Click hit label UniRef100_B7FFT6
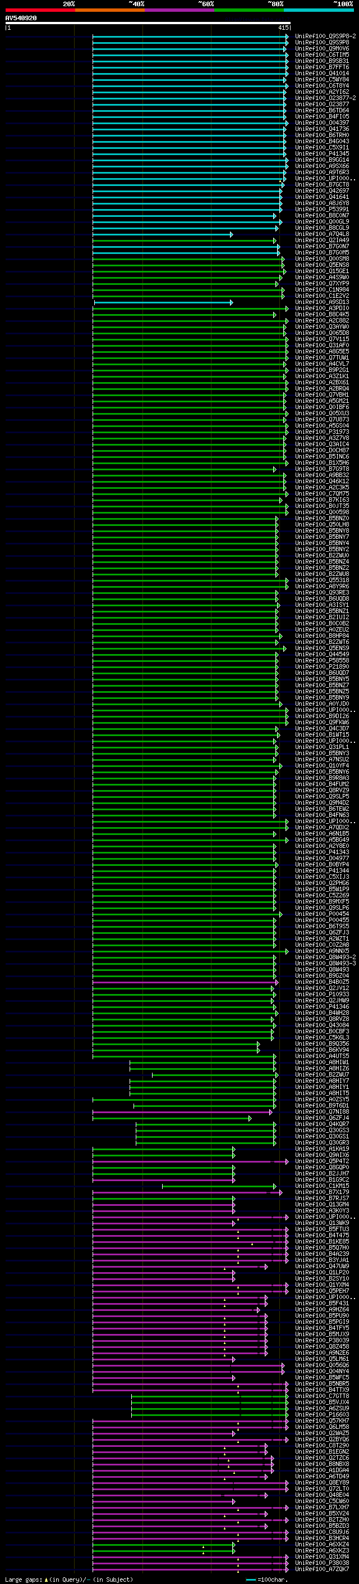Screen dimensions: 359x1584 tap(321, 67)
